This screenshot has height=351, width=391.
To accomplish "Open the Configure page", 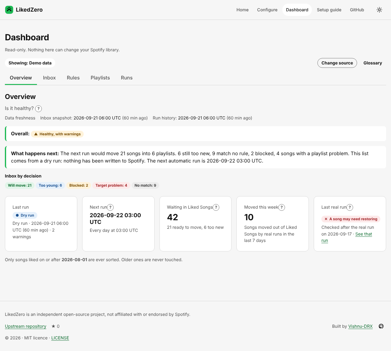I will point(267,10).
